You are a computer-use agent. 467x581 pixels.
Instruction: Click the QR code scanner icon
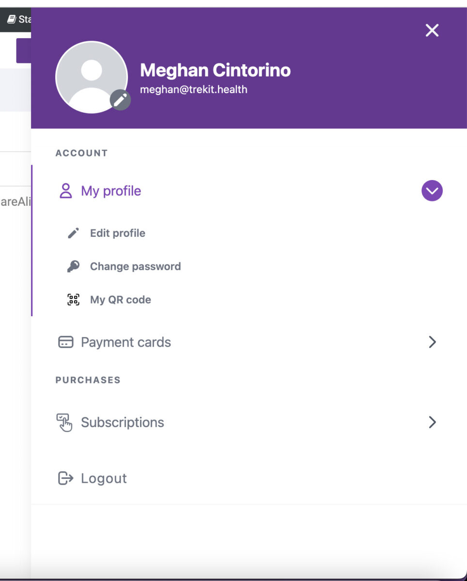pos(73,300)
